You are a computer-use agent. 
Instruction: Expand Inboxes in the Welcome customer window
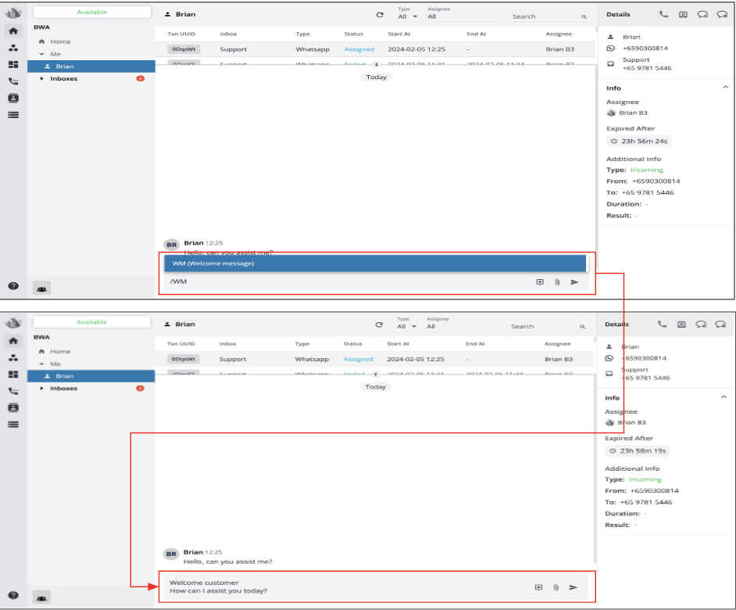(41, 388)
